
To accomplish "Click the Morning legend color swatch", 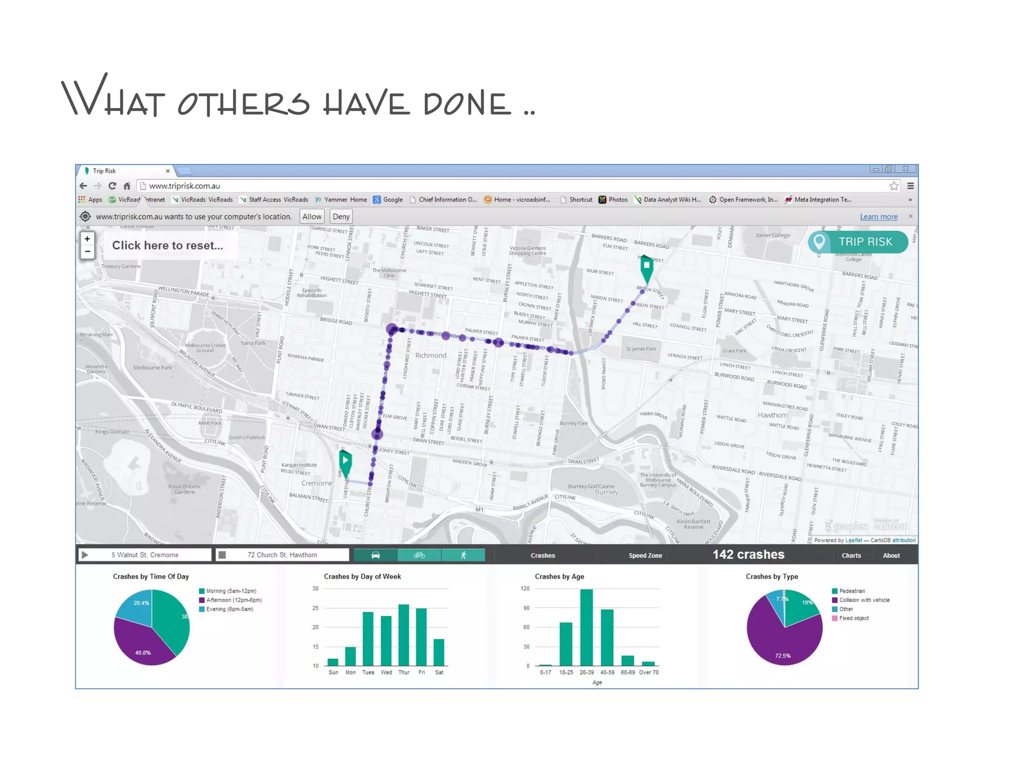I will tap(202, 591).
